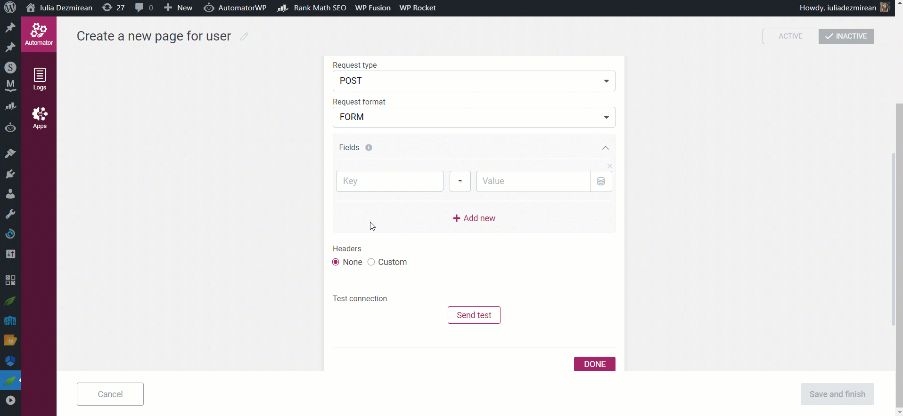Viewport: 903px width, 416px height.
Task: Open the Logs section
Action: [x=40, y=79]
